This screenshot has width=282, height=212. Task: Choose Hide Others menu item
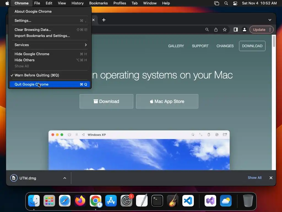click(50, 60)
